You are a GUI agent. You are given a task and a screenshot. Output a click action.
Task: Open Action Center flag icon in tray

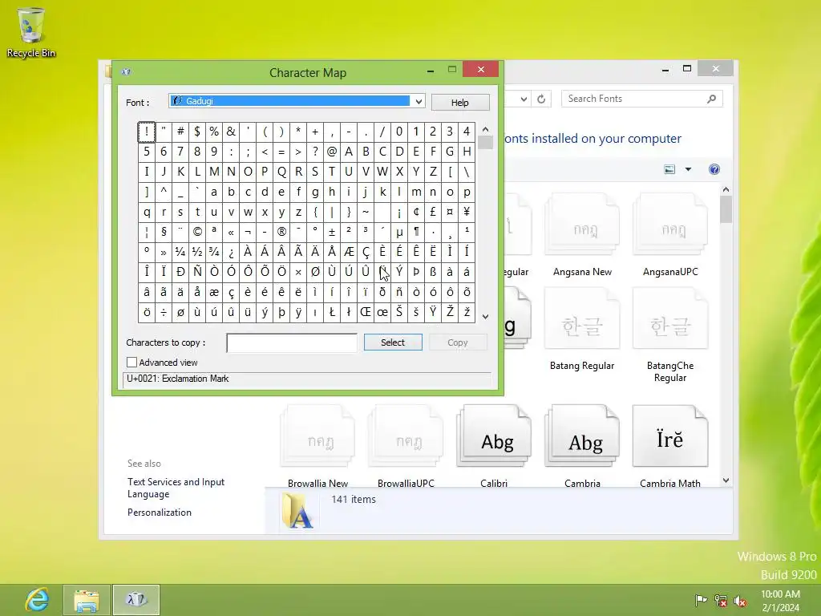coord(701,600)
